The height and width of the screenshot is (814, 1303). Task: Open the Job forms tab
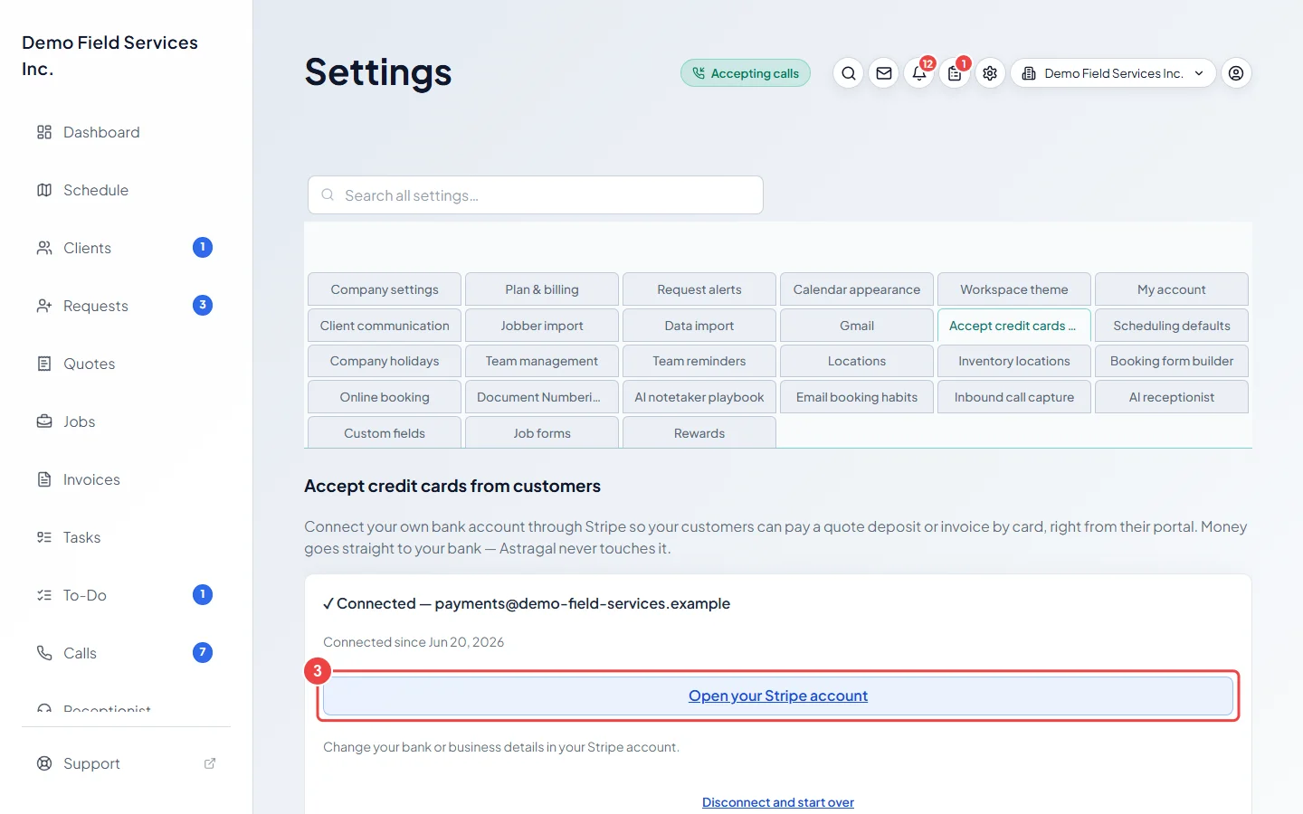[x=542, y=432]
